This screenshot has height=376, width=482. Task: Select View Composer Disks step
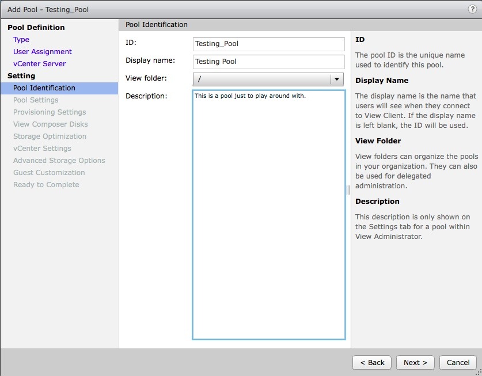[51, 124]
